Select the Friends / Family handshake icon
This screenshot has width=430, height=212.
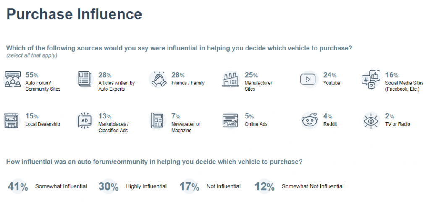(158, 79)
